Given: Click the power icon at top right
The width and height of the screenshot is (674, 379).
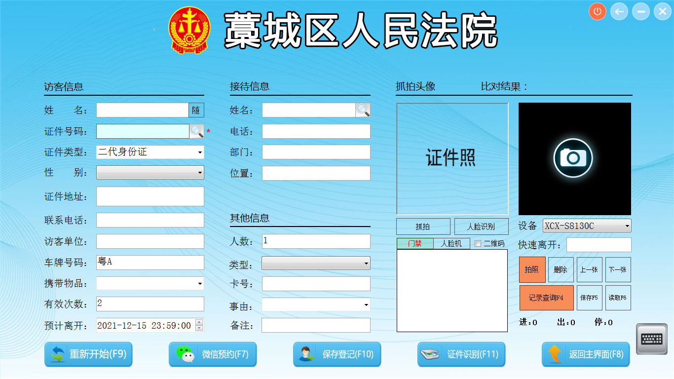Looking at the screenshot, I should coord(597,11).
